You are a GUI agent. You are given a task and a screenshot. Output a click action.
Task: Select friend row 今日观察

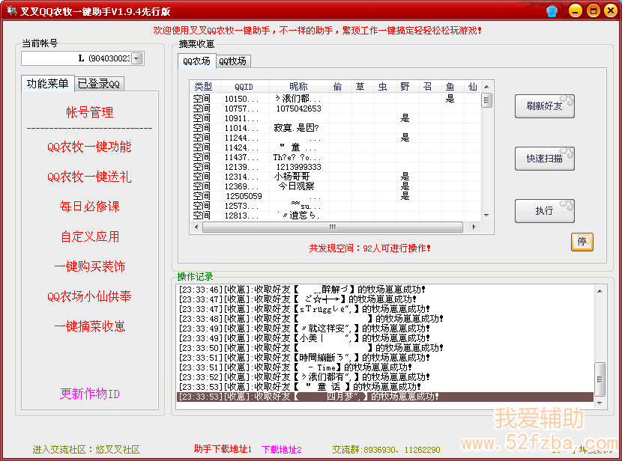pyautogui.click(x=336, y=186)
